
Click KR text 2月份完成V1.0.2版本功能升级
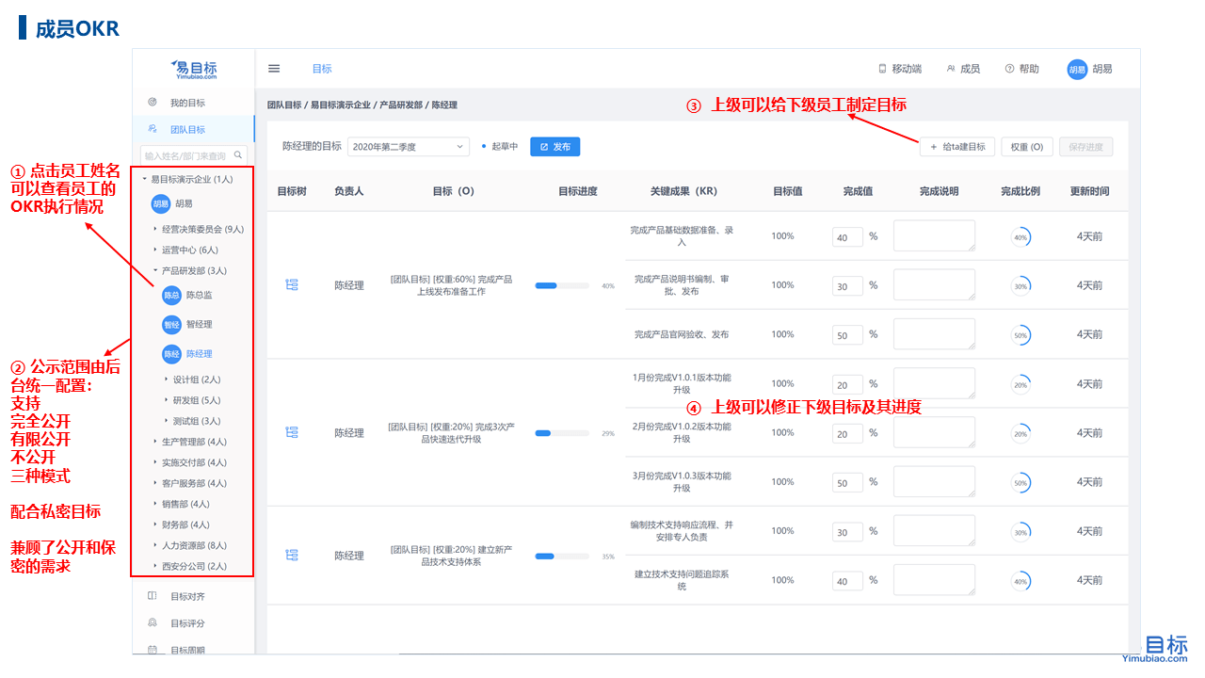click(683, 432)
